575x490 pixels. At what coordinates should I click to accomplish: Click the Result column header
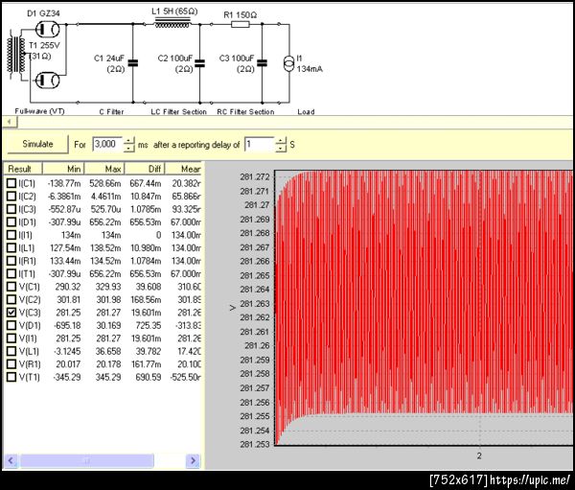23,169
